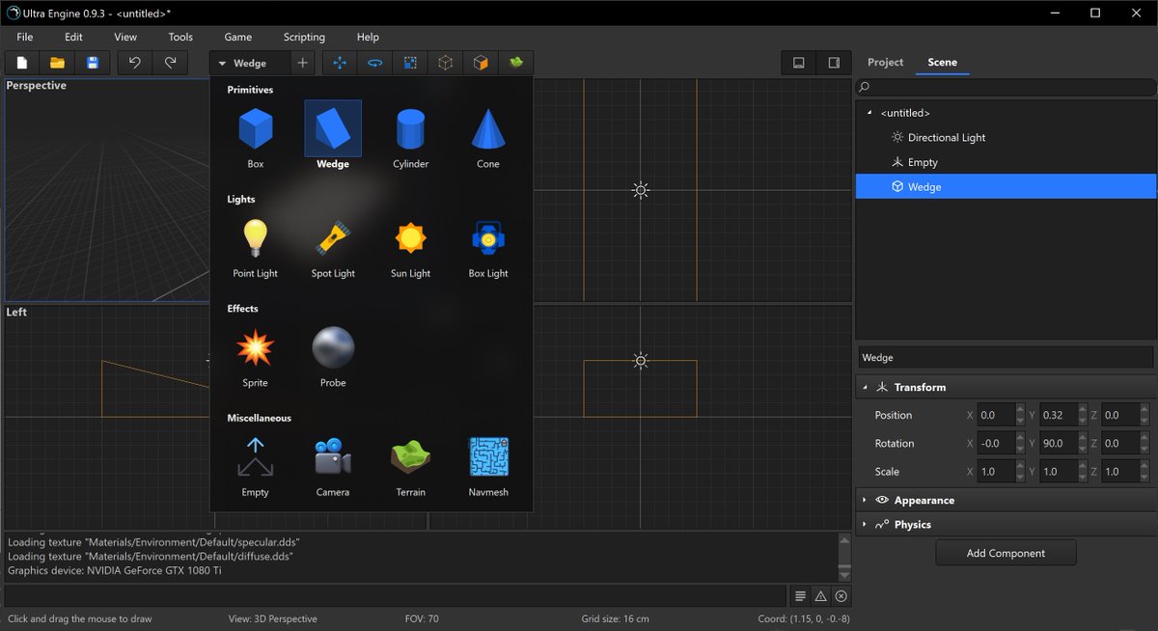
Task: Toggle the bottom console panel visibility
Action: pos(799,63)
